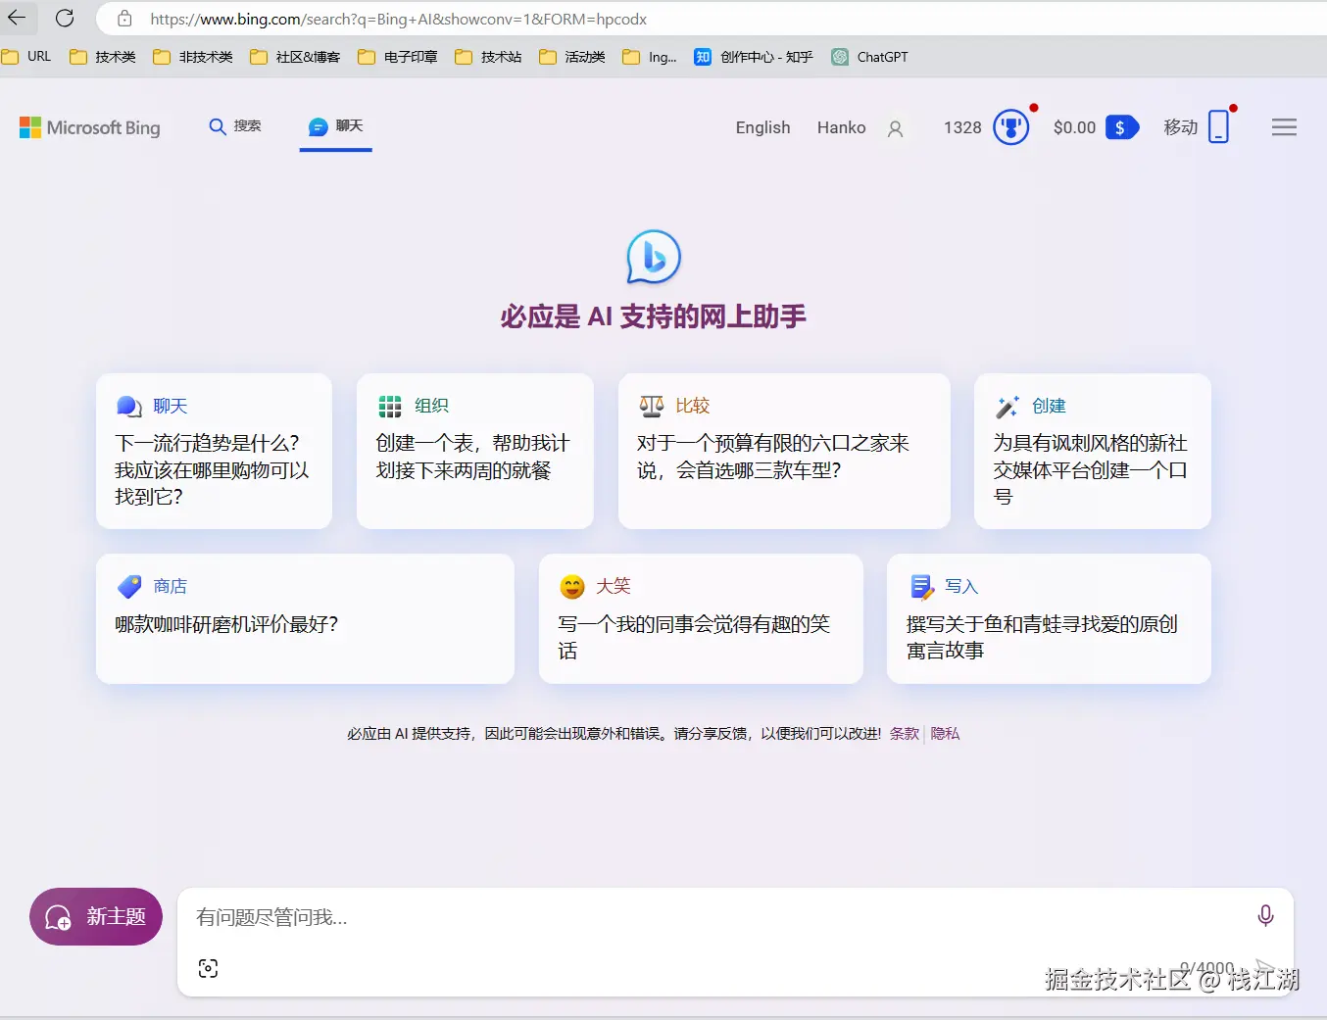This screenshot has height=1020, width=1327.
Task: Click the laughing emoji 大笑 icon
Action: [x=572, y=586]
